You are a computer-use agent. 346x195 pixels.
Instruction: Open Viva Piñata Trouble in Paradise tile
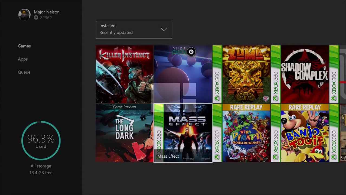click(x=241, y=133)
